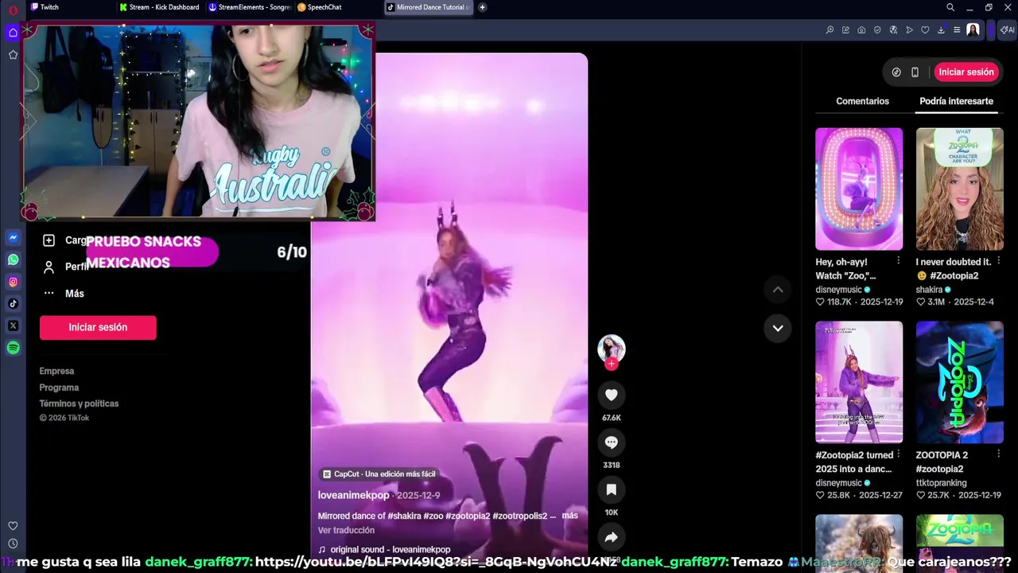Viewport: 1018px width, 573px height.
Task: Save the video with bookmark icon
Action: click(x=611, y=489)
